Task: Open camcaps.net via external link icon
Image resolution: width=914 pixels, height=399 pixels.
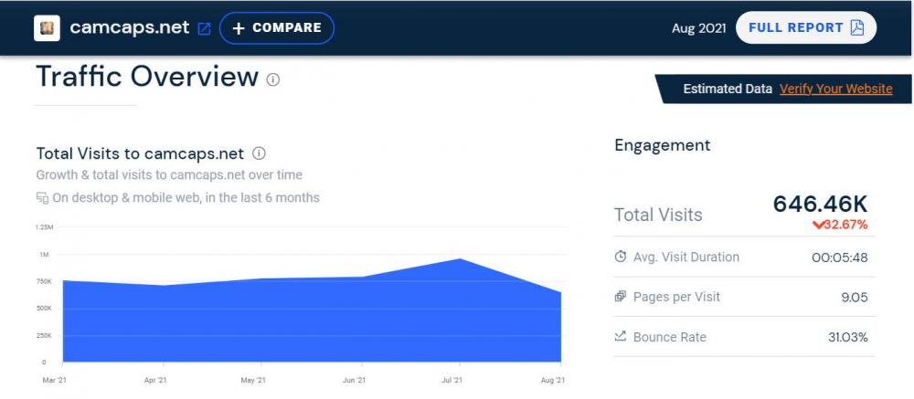Action: 204,28
